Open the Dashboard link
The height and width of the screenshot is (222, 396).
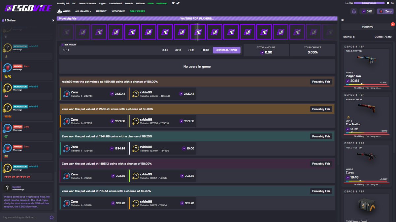pos(162,3)
